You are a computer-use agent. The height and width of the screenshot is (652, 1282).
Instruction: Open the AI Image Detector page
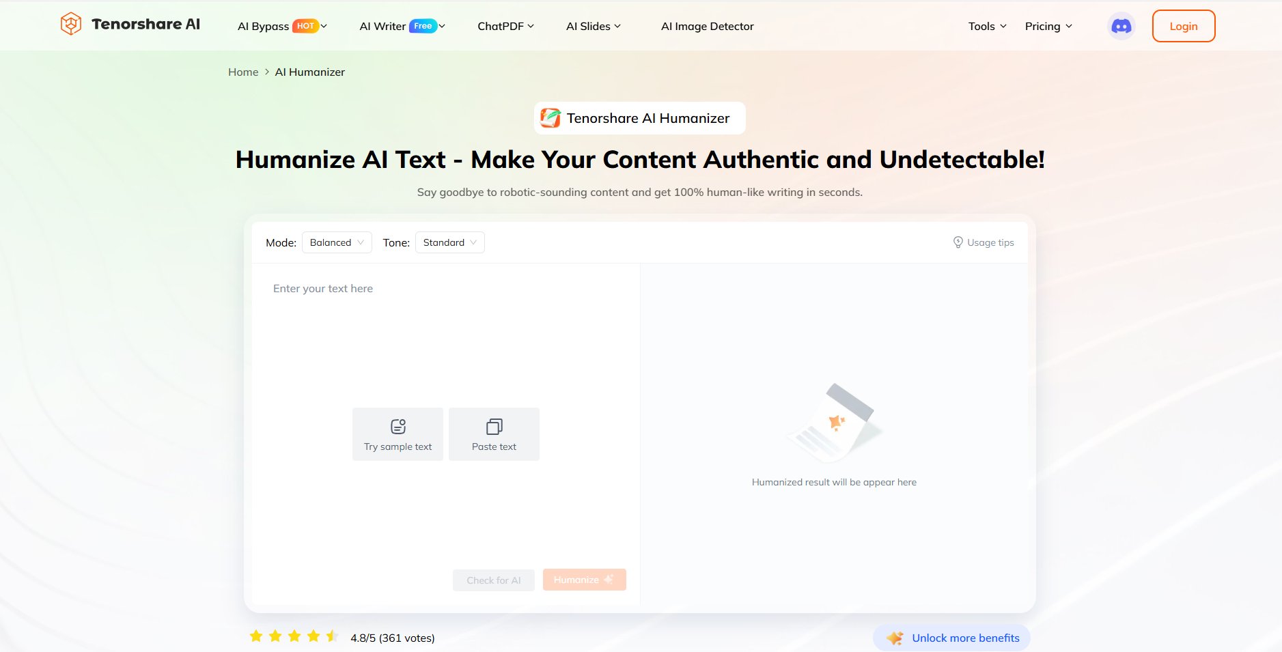point(707,27)
